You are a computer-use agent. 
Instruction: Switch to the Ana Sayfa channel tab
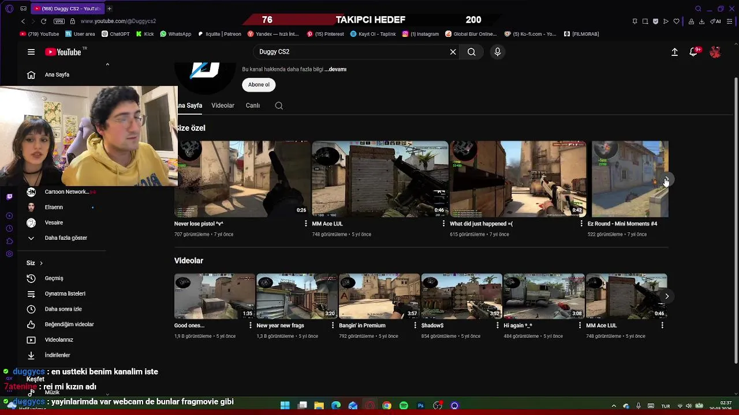tap(189, 105)
